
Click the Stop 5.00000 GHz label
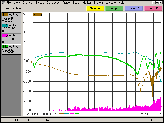tap(150, 114)
